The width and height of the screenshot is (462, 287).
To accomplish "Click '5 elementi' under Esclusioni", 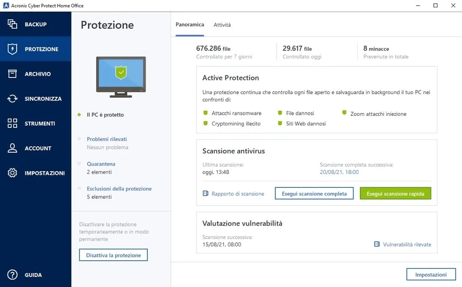I will (x=99, y=197).
